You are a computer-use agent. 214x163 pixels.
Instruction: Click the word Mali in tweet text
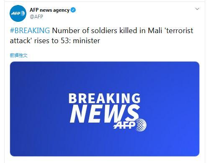[x=155, y=31]
